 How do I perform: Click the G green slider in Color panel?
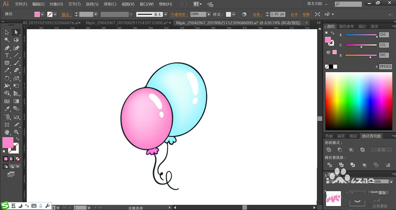[x=361, y=45]
